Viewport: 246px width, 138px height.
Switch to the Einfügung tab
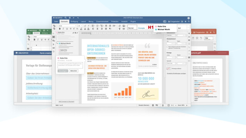[74, 21]
